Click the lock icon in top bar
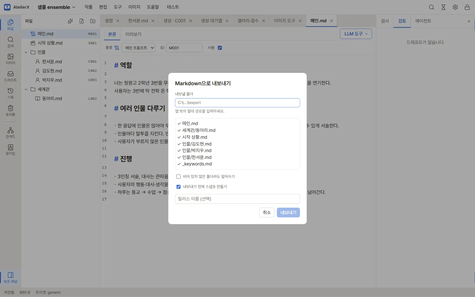475x297 pixels. [x=467, y=7]
